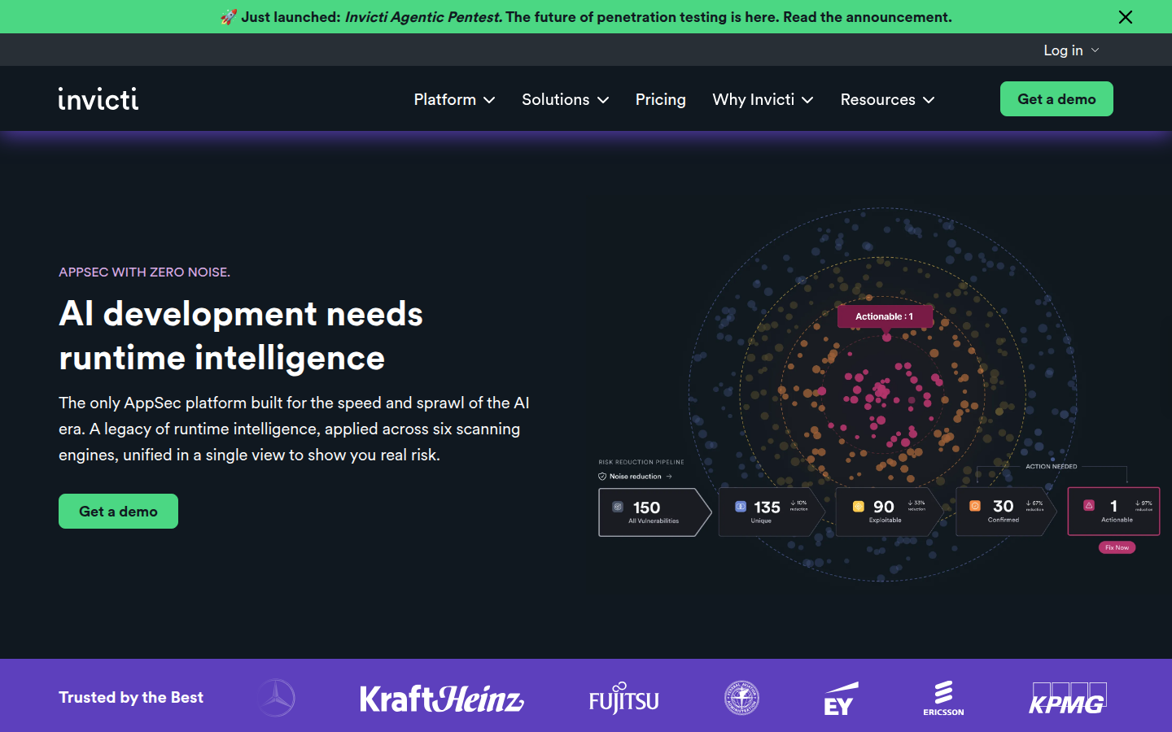This screenshot has width=1172, height=732.
Task: Click the rocket emoji in the announcement banner
Action: 229,17
